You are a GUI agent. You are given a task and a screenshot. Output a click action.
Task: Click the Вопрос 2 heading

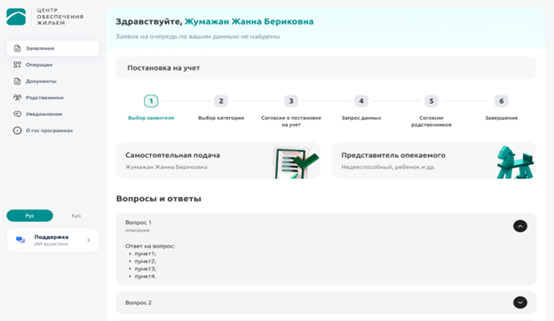[138, 302]
